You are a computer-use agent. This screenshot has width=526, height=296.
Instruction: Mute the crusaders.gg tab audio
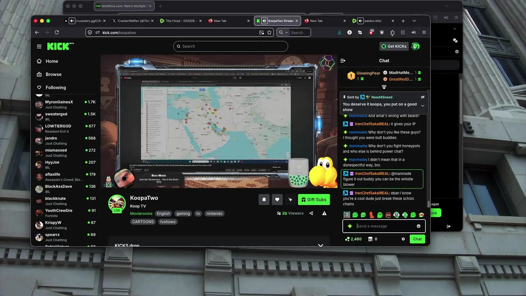[72, 21]
